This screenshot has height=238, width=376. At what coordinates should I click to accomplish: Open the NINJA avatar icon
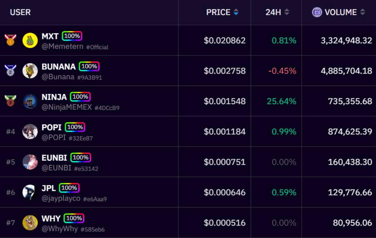(30, 101)
